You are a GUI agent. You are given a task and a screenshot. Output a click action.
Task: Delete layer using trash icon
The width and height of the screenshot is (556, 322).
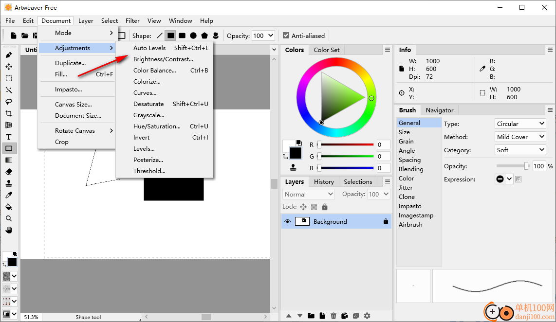(x=334, y=316)
